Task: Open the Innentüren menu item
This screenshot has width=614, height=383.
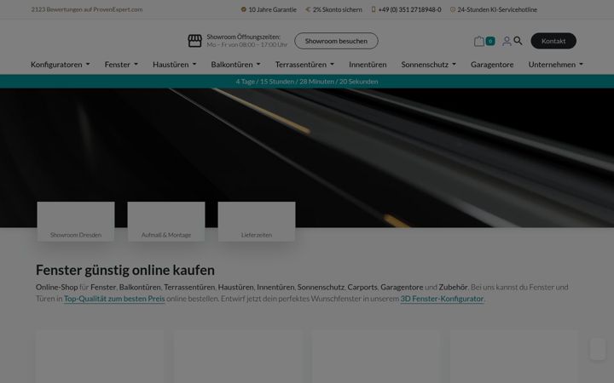Action: [x=368, y=65]
